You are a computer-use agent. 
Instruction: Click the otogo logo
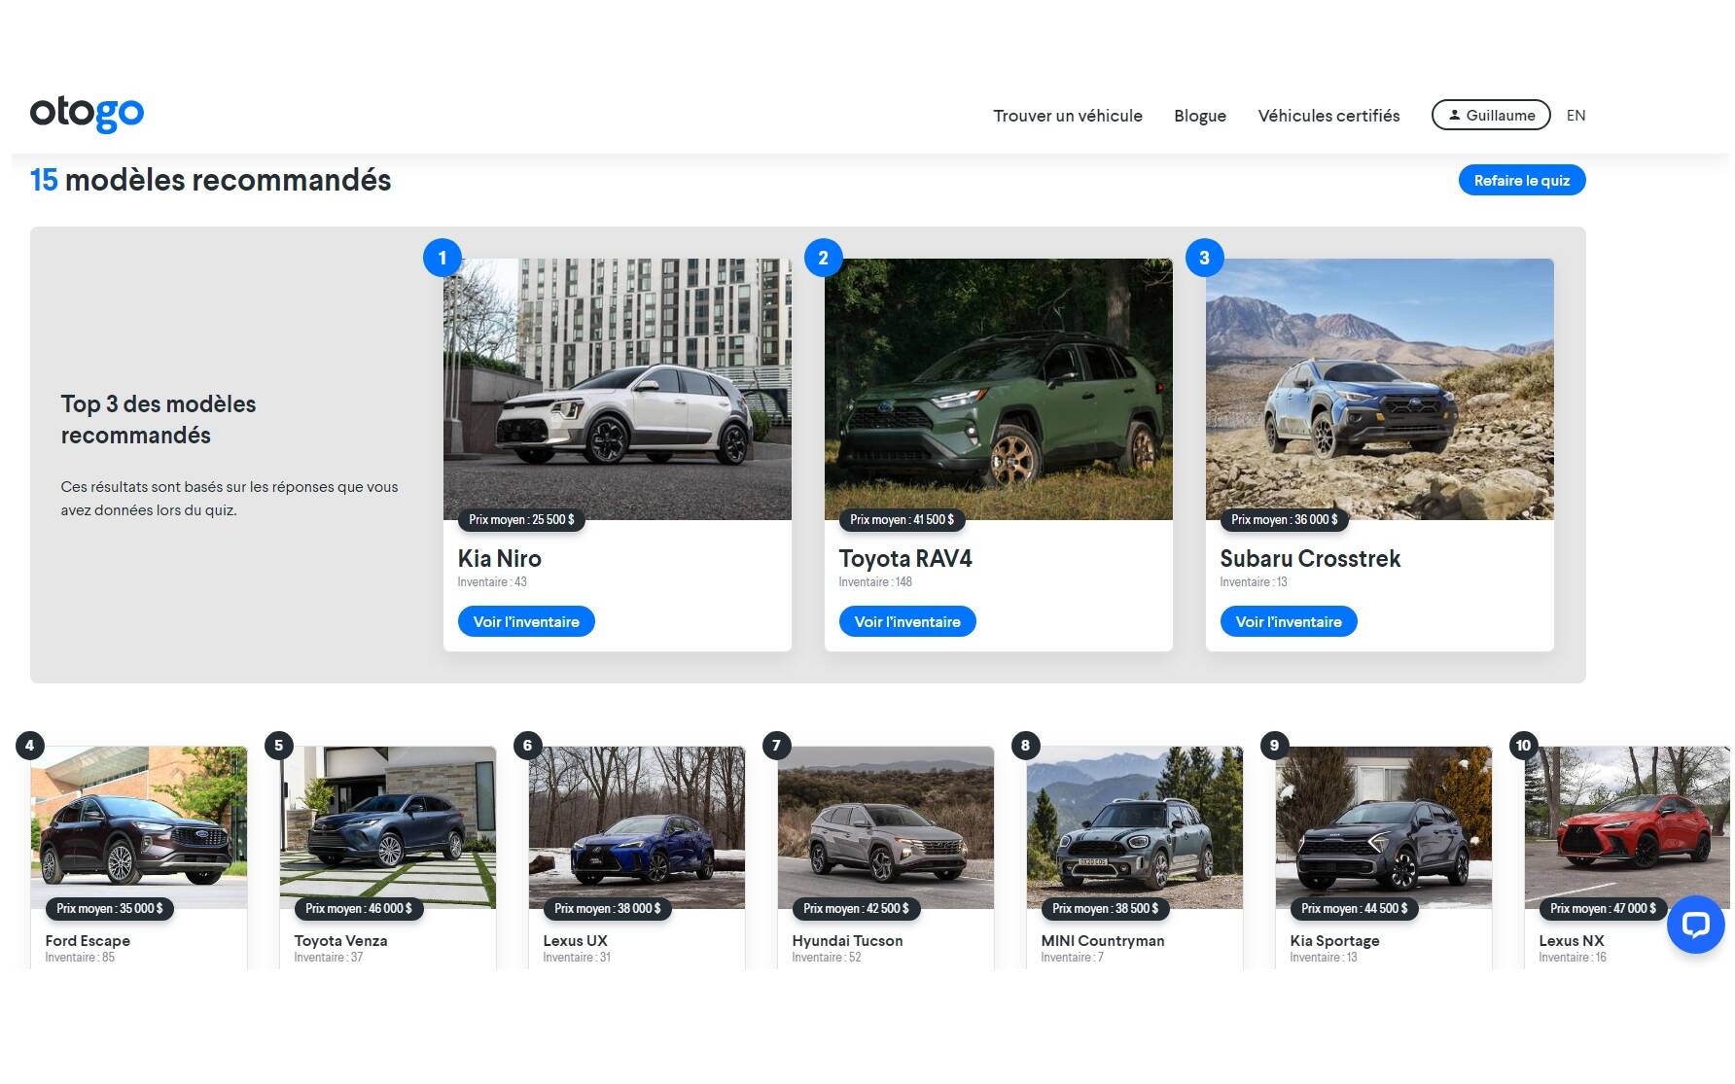click(x=87, y=114)
